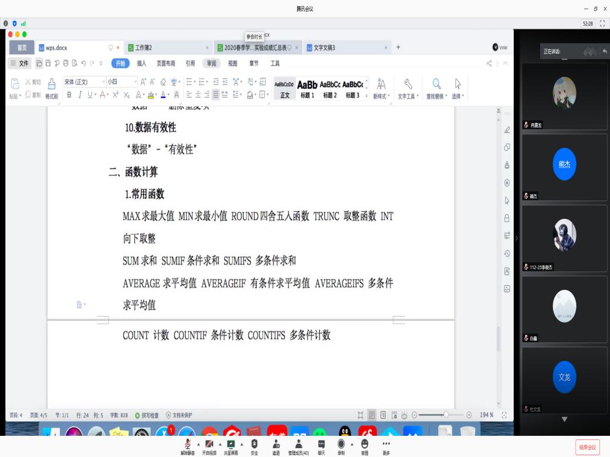This screenshot has width=610, height=457.
Task: Apply bold formatting with the B button
Action: [69, 95]
